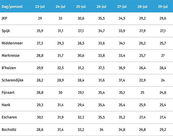Select the Bocholtz row label
The width and height of the screenshot is (173, 136).
[x=9, y=130]
